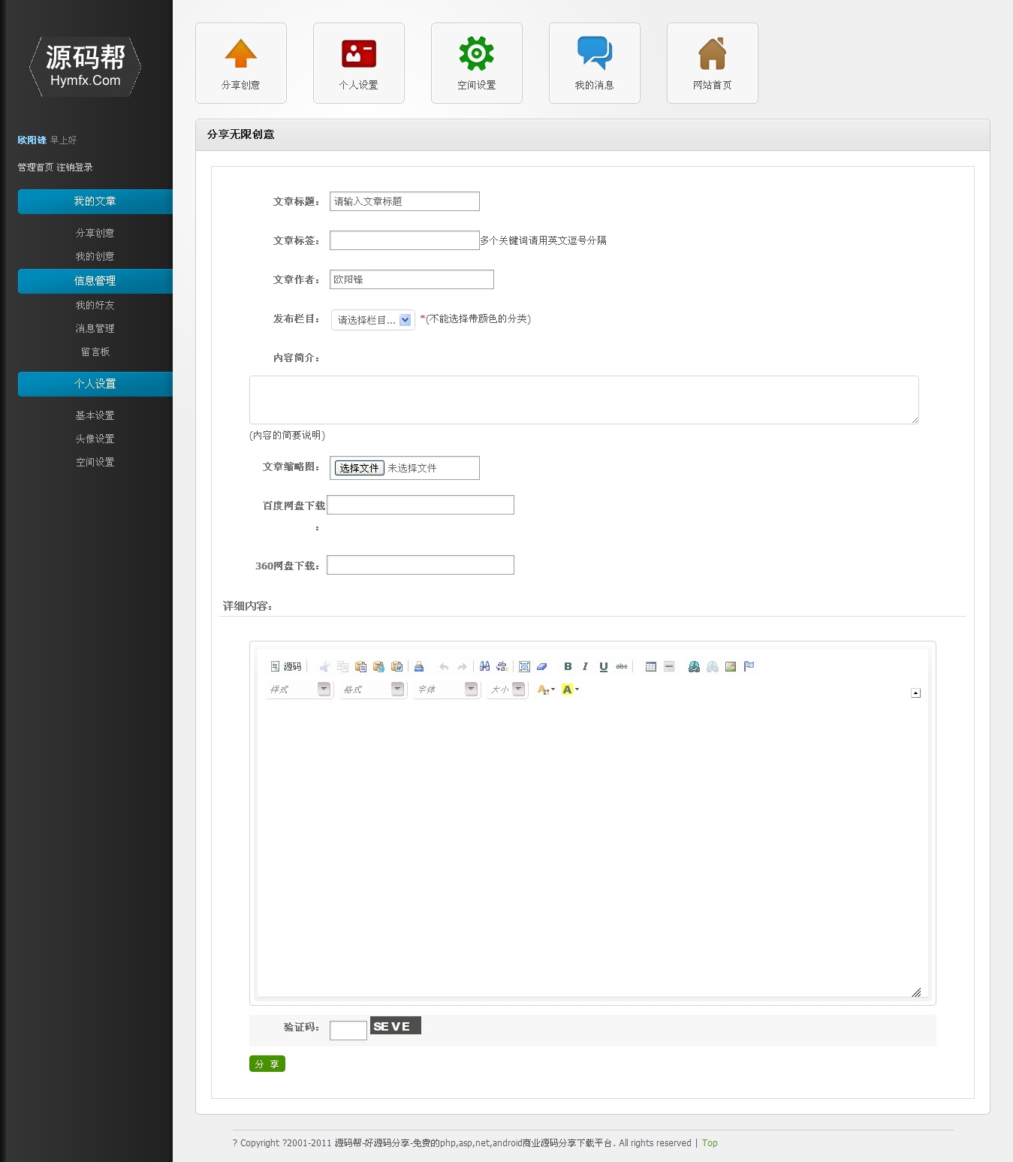
Task: Click the 选择文件 file upload button
Action: (x=359, y=468)
